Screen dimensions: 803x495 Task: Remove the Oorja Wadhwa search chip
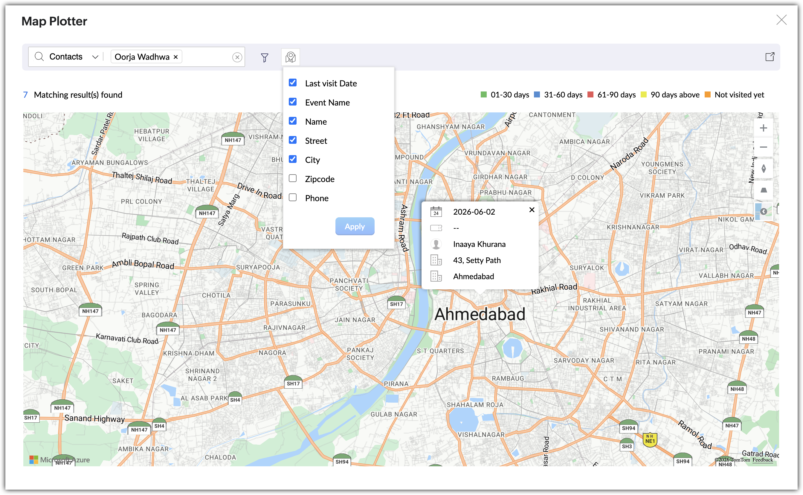pos(176,57)
